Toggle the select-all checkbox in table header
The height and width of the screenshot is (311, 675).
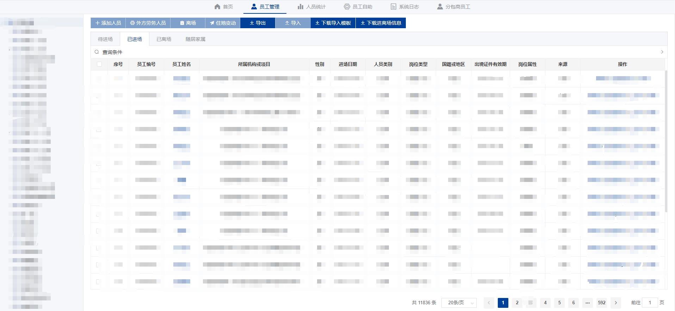point(99,64)
